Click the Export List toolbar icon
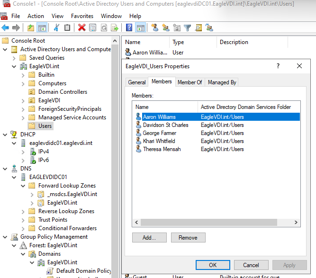The image size is (316, 278). 115,27
